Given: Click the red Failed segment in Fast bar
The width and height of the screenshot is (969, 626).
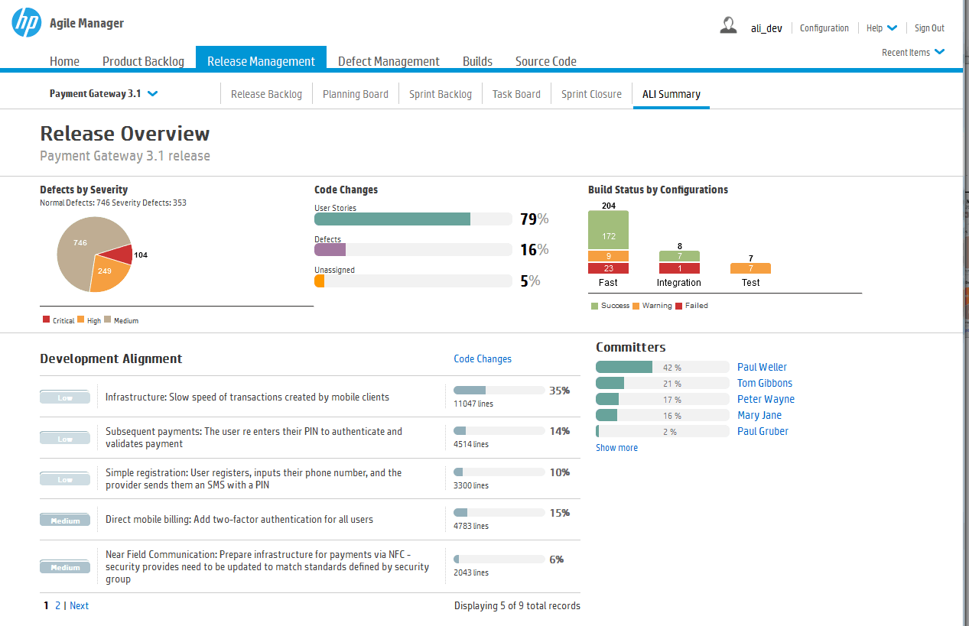Looking at the screenshot, I should [x=608, y=268].
